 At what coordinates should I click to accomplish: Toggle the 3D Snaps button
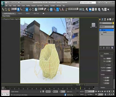point(54,9)
